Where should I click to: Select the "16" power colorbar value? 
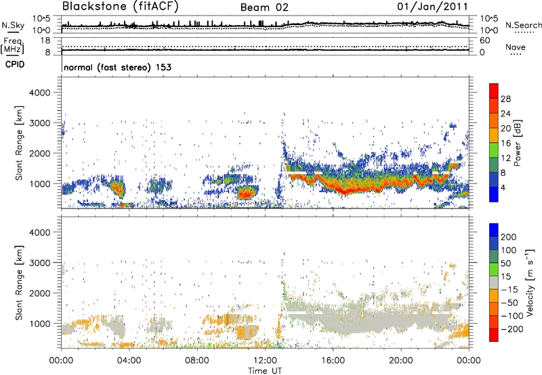click(505, 144)
